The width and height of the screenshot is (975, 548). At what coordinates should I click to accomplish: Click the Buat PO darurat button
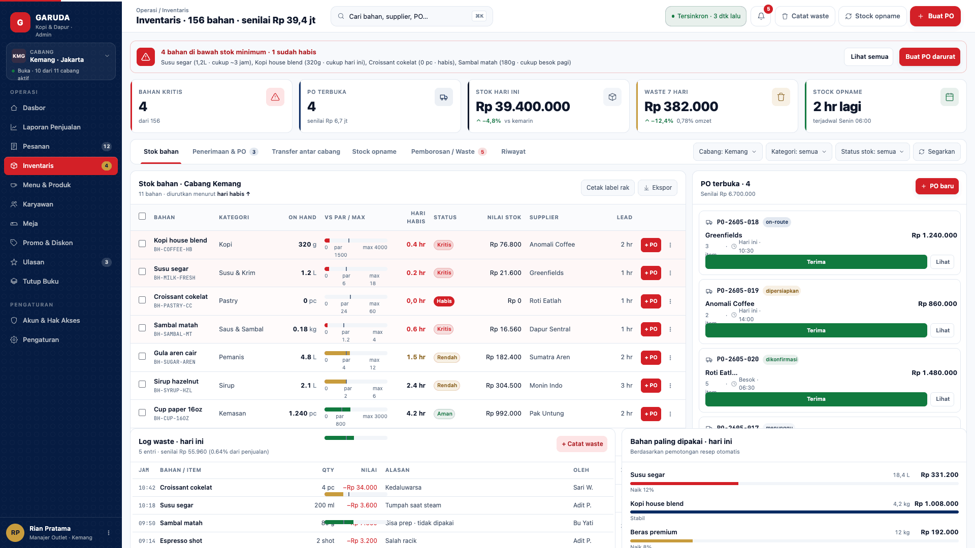click(930, 57)
